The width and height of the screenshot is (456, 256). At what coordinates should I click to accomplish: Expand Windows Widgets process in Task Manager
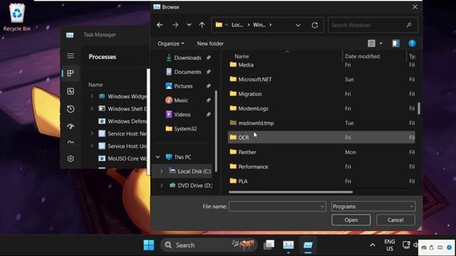click(92, 96)
